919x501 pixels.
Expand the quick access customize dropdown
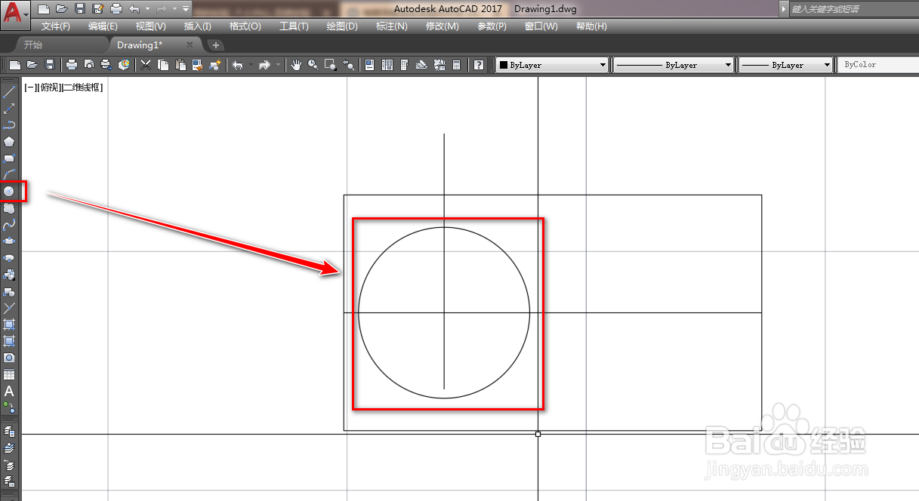[186, 9]
